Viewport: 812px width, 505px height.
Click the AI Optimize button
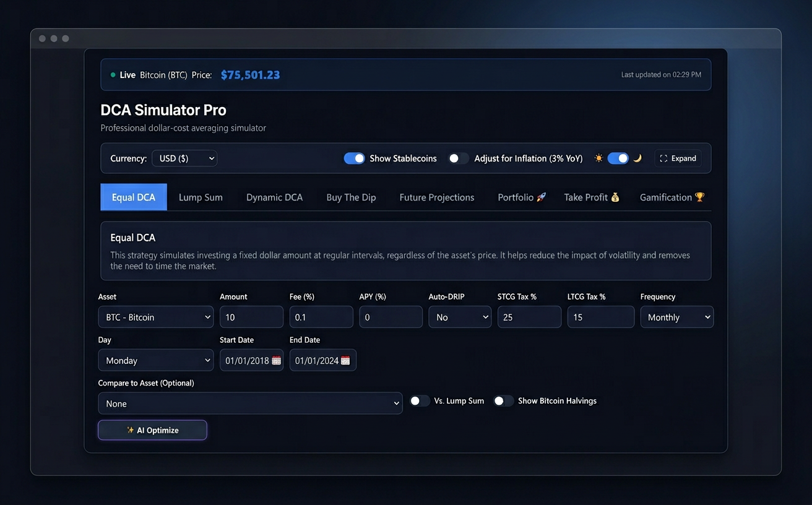point(152,429)
